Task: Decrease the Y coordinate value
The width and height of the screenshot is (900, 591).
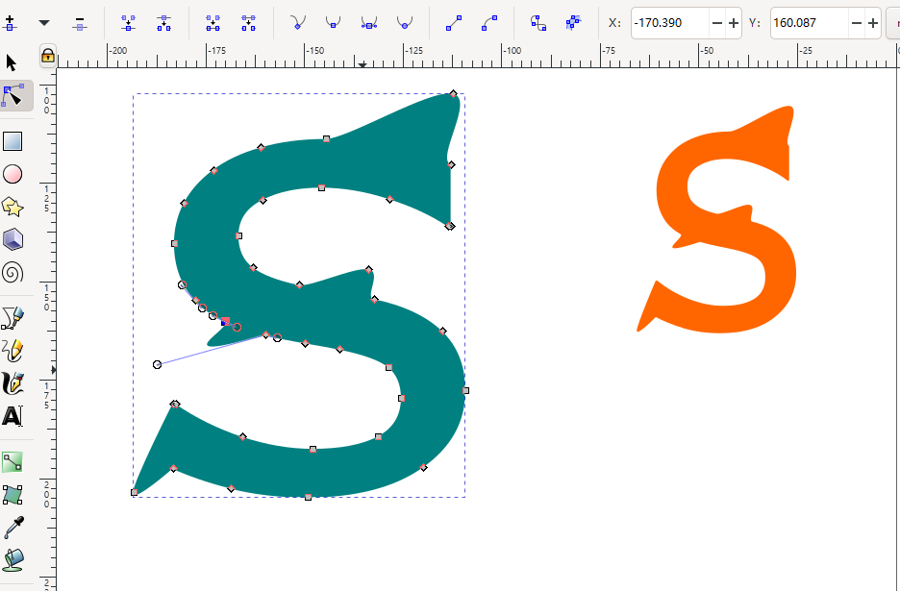Action: point(857,23)
